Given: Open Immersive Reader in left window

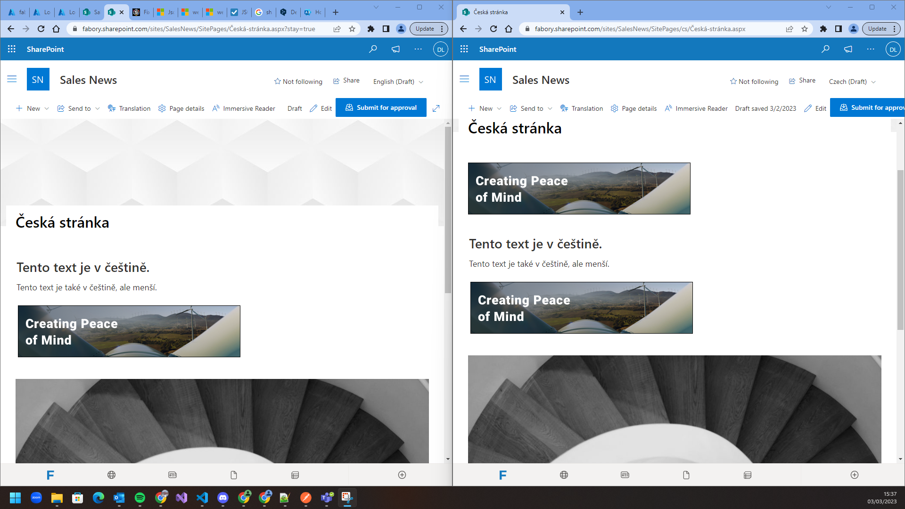Looking at the screenshot, I should click(x=244, y=108).
